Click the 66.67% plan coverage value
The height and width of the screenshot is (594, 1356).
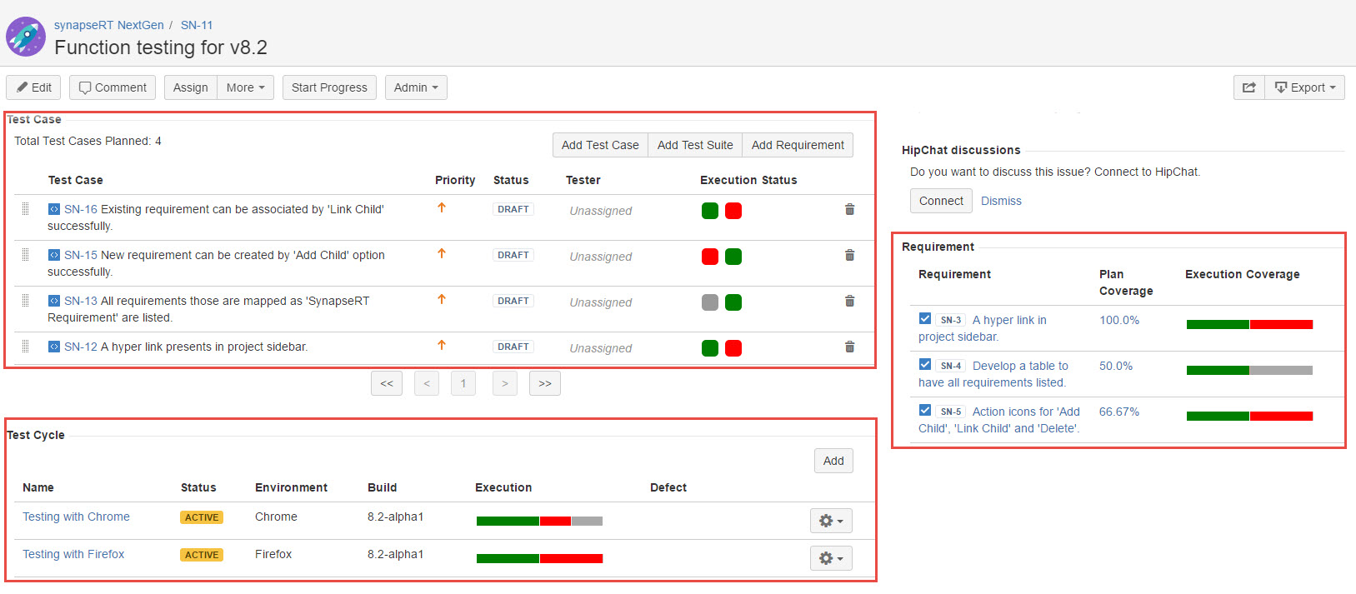coord(1119,412)
